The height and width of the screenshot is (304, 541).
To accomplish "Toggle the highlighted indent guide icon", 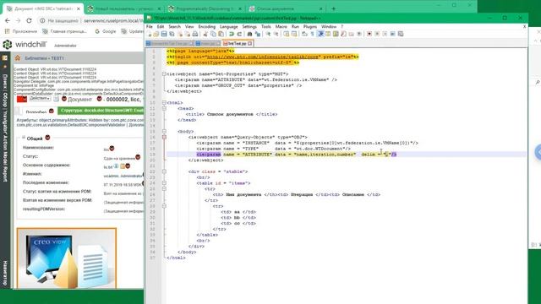I will pos(320,34).
